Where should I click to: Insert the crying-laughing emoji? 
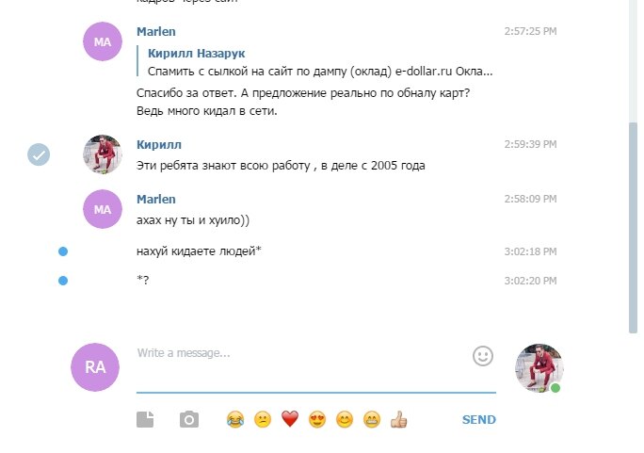(x=235, y=420)
